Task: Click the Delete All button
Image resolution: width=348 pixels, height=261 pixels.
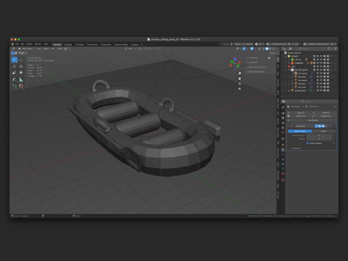Action: 326,112
